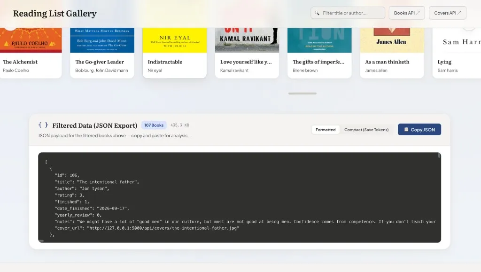Open the James Allen book cover
This screenshot has height=272, width=481.
(392, 40)
